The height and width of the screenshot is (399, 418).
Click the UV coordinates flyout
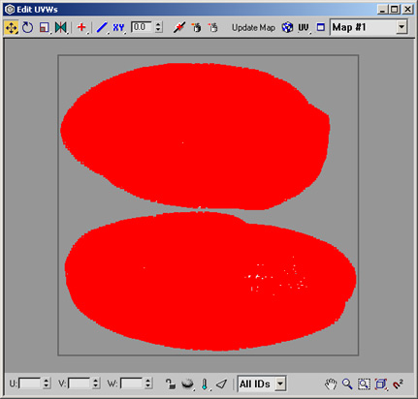coord(304,28)
